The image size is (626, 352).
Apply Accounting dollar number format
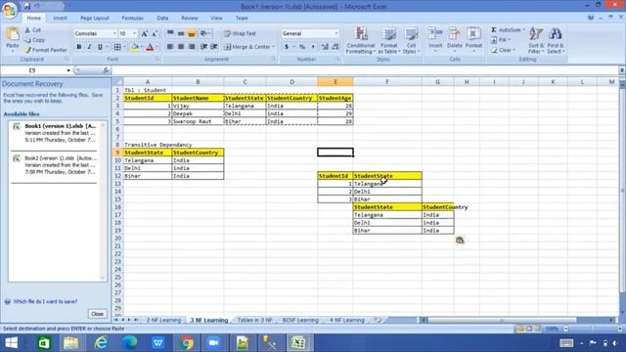coord(287,47)
